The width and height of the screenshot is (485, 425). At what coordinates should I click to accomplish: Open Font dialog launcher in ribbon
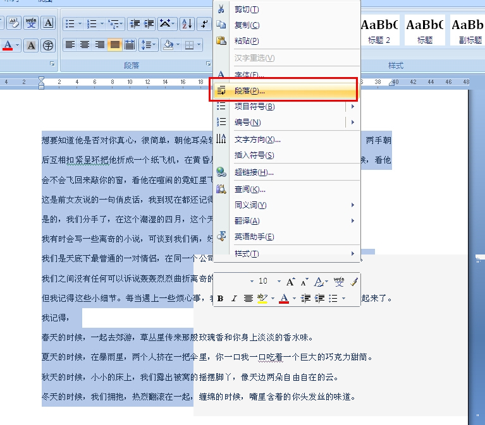click(52, 64)
